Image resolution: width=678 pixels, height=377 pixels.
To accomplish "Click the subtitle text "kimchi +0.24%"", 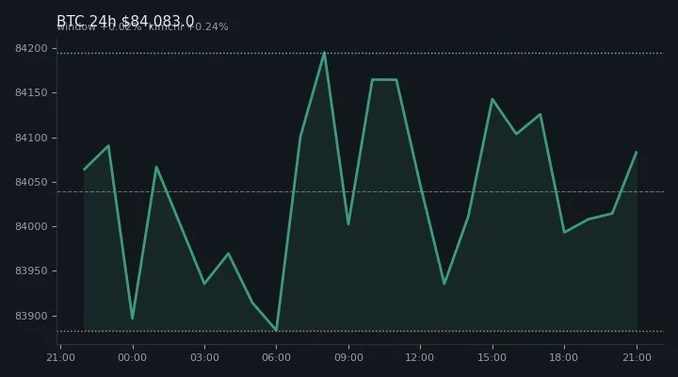I will 188,26.
